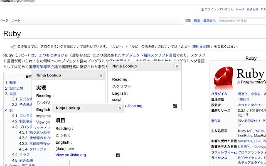The height and width of the screenshot is (166, 266).
Task: Open View on link in 実現 popup
Action: click(x=43, y=122)
